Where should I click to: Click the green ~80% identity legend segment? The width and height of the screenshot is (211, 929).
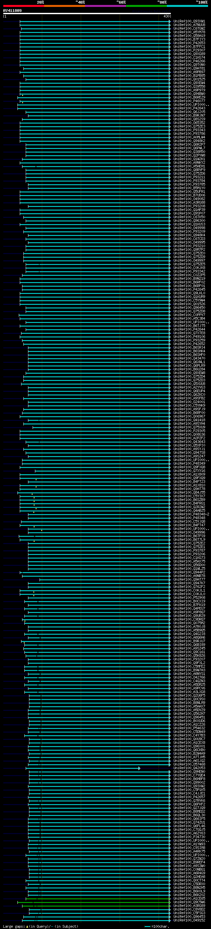(x=146, y=6)
